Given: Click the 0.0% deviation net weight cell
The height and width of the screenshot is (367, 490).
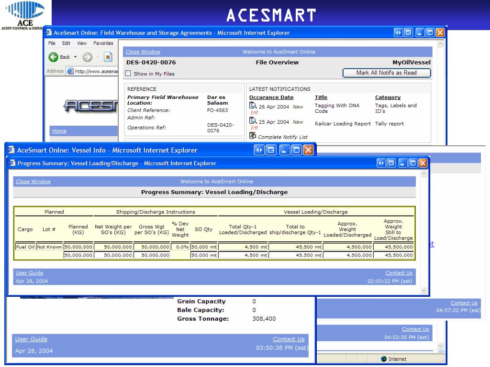Looking at the screenshot, I should (180, 247).
